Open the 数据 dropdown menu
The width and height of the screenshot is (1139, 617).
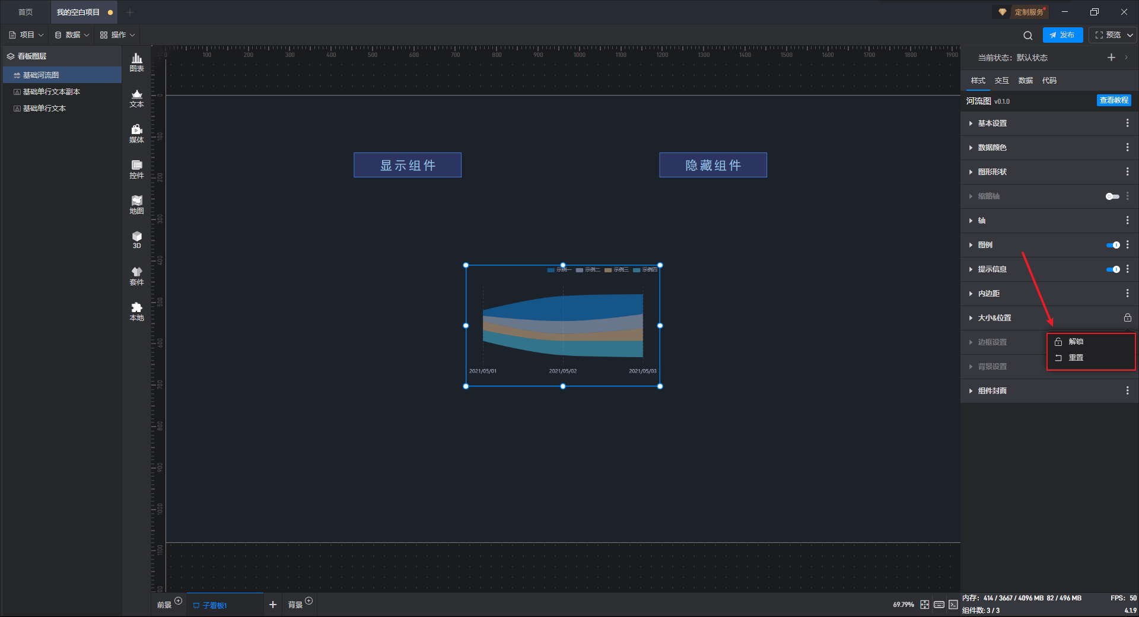coord(72,35)
